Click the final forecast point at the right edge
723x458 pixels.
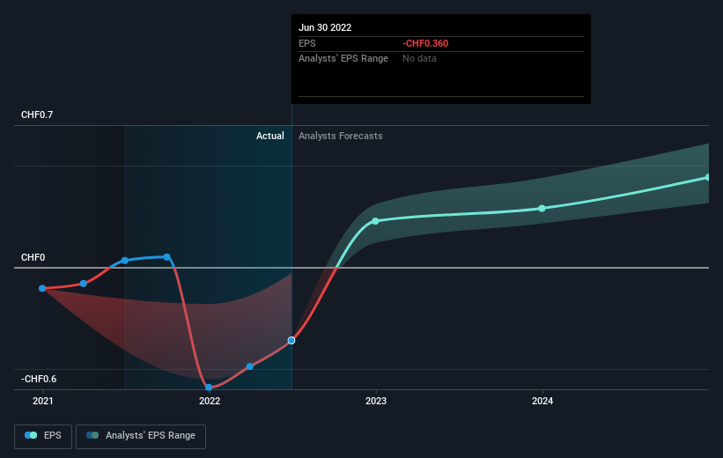coord(708,177)
